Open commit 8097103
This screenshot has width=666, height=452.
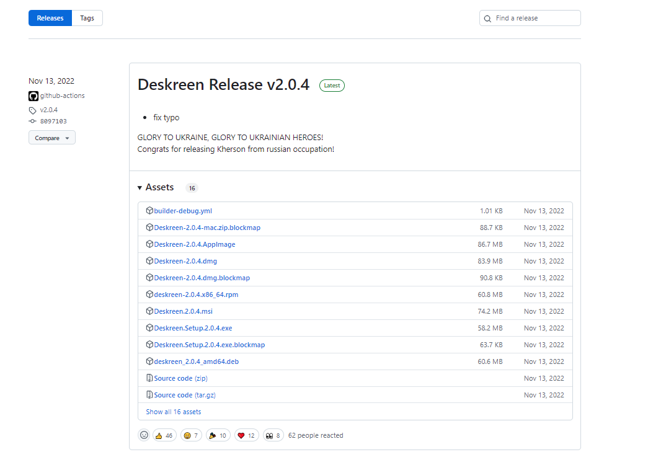point(53,122)
